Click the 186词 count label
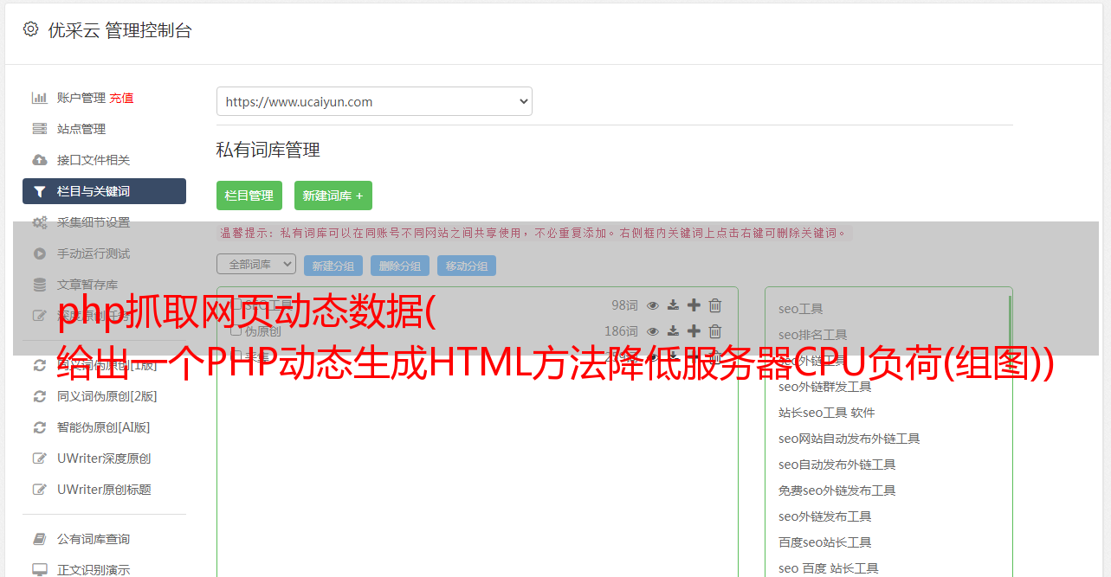Viewport: 1111px width, 577px height. click(x=622, y=331)
